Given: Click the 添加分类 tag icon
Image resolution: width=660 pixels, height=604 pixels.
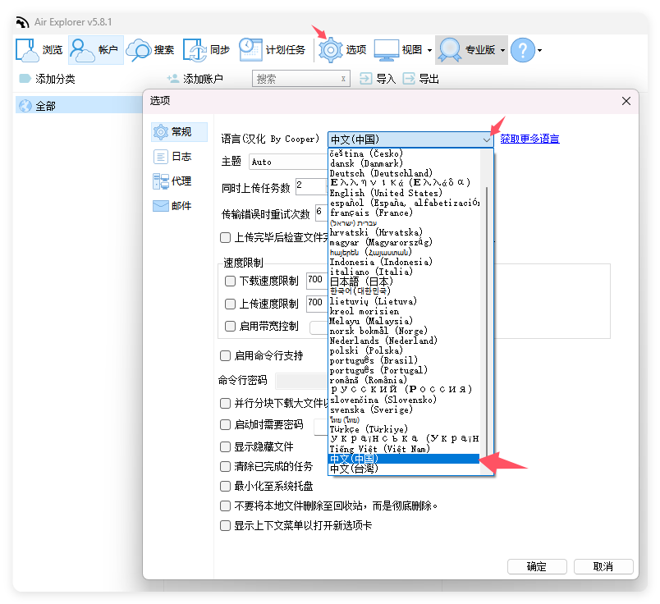Looking at the screenshot, I should pyautogui.click(x=25, y=79).
